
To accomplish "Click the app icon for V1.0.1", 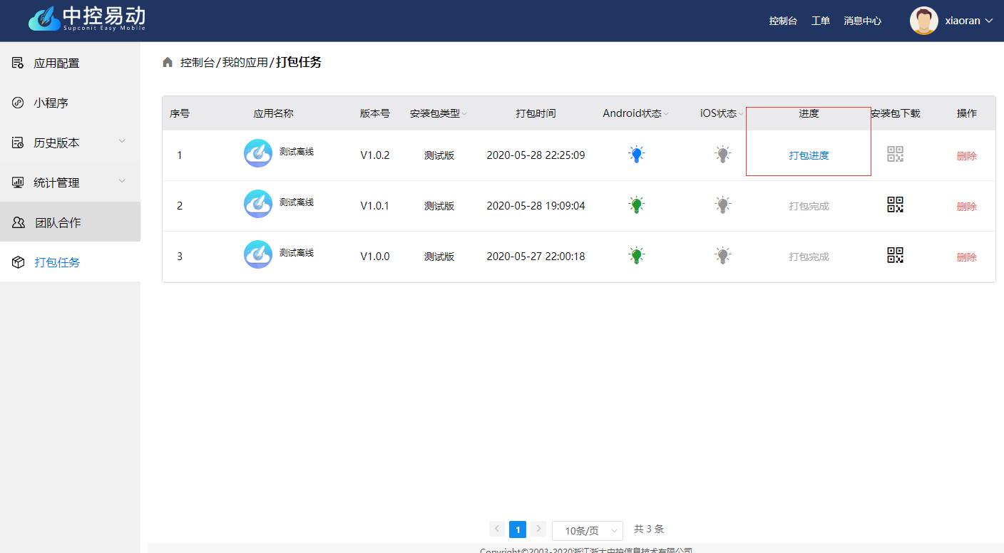I will point(258,204).
